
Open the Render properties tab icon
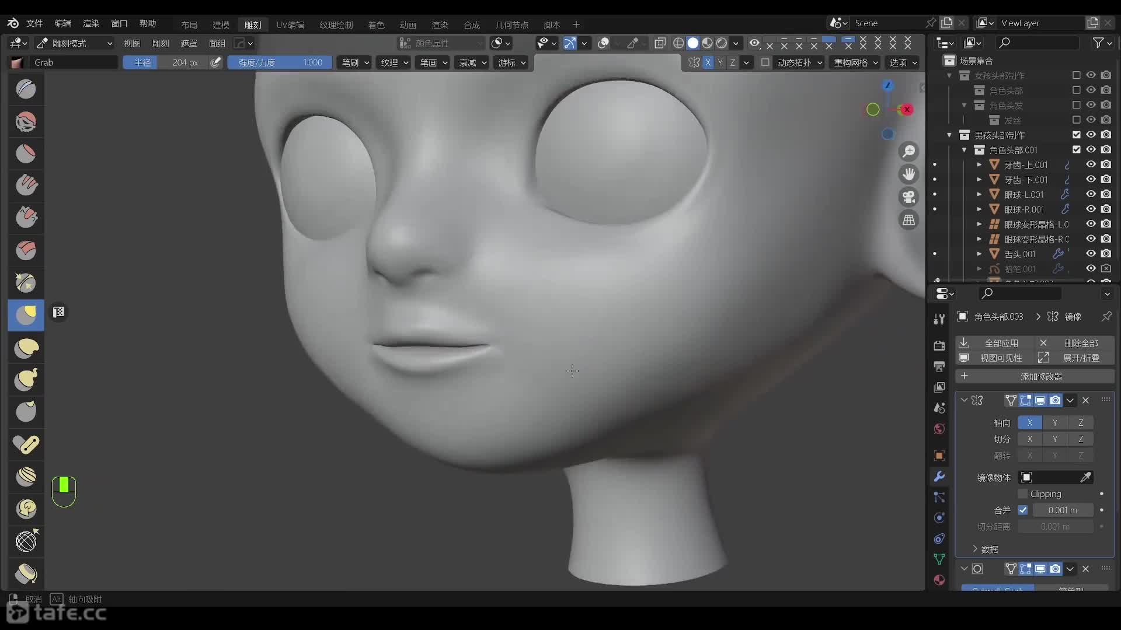click(939, 345)
